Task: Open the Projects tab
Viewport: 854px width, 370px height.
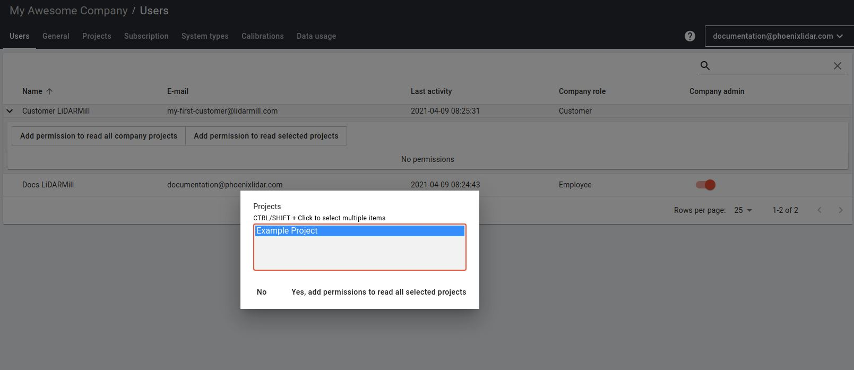Action: pyautogui.click(x=97, y=36)
